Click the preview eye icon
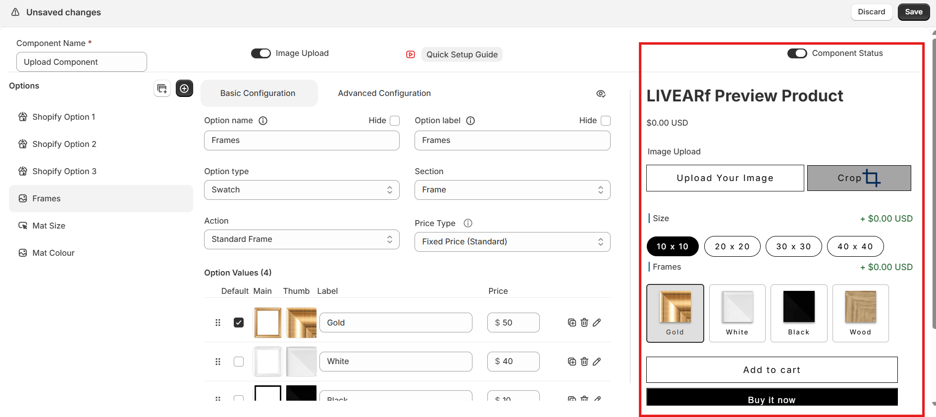The image size is (936, 417). tap(601, 93)
